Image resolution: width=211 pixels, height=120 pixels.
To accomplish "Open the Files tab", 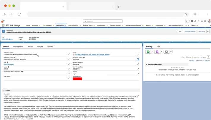I will 158,47.
